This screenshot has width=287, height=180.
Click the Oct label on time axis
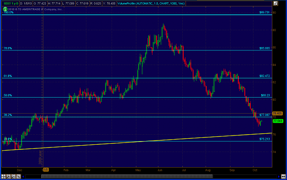click(255, 170)
